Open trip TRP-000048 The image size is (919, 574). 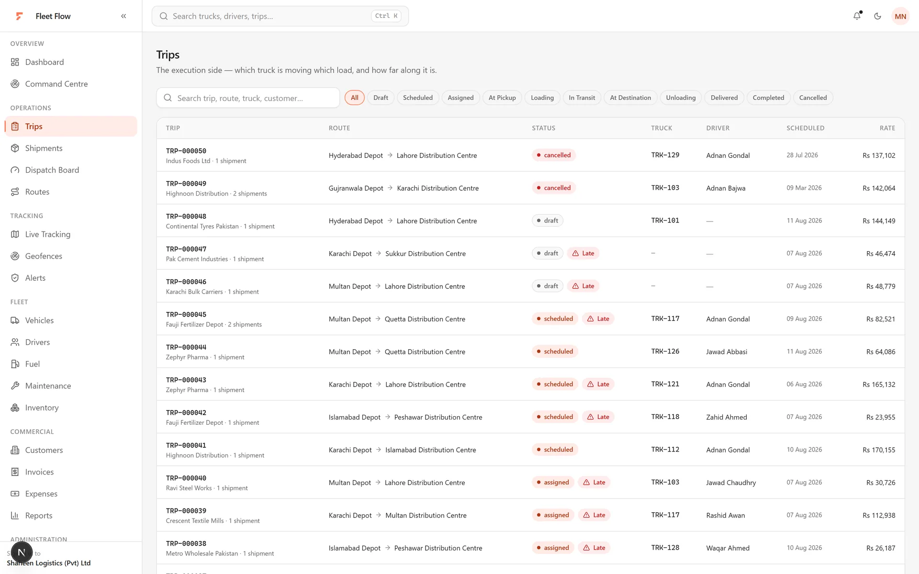tap(186, 216)
